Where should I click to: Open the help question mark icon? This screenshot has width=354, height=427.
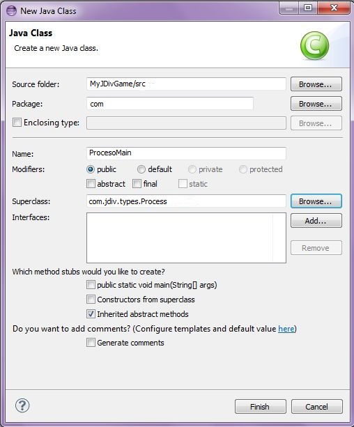point(22,406)
